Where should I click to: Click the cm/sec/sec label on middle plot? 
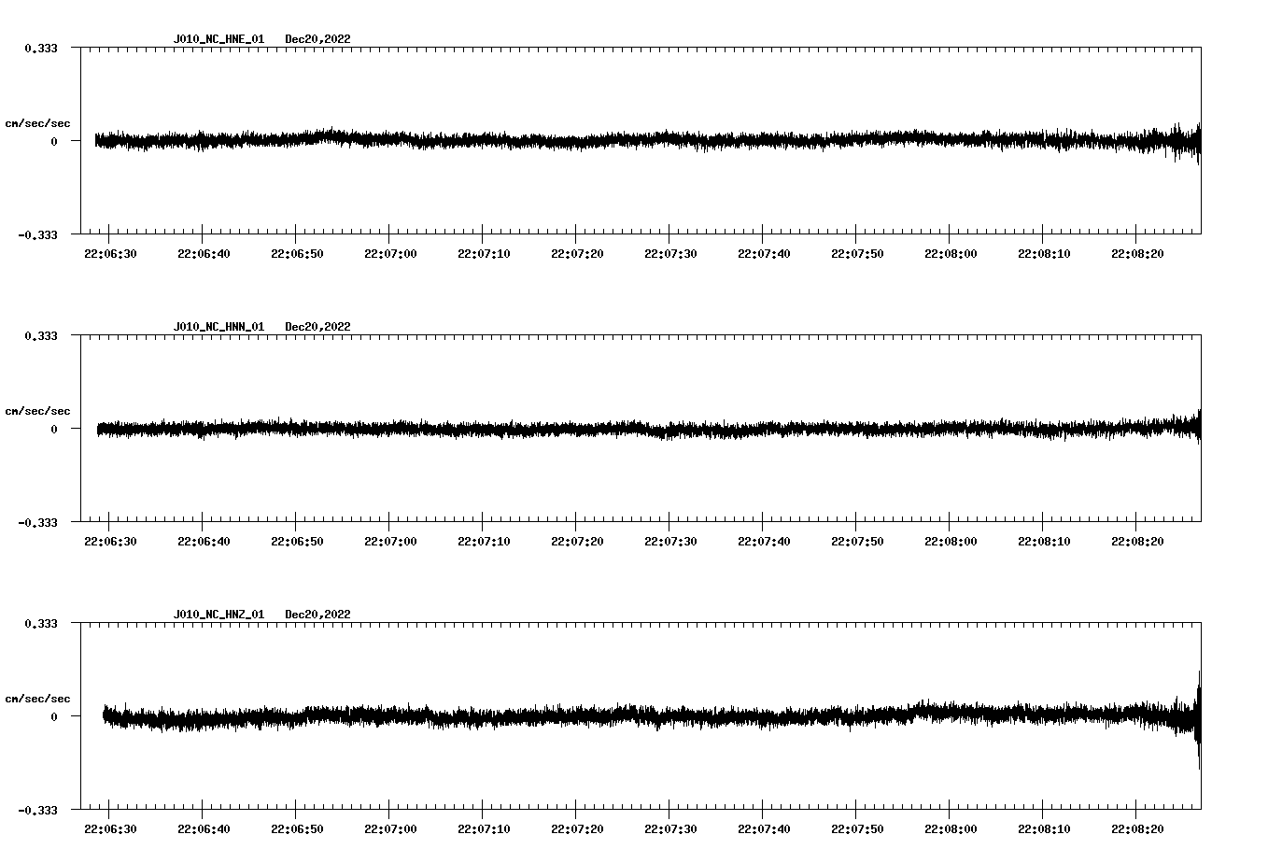[x=37, y=410]
